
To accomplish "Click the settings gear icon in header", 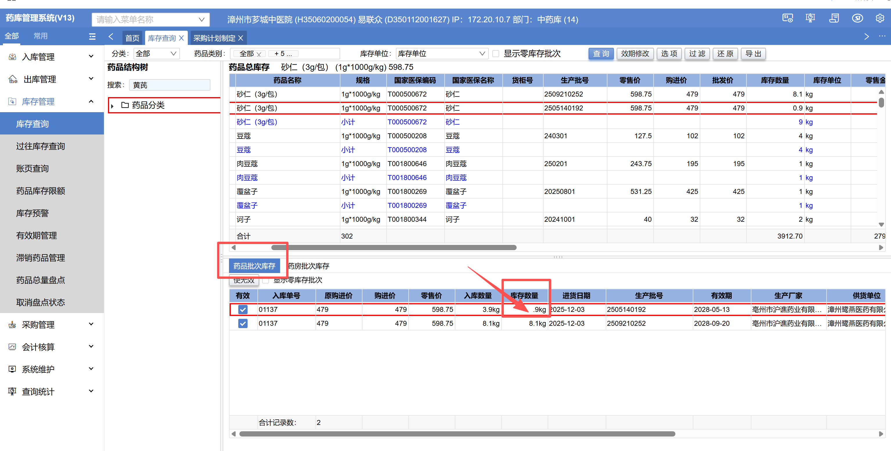I will (880, 19).
